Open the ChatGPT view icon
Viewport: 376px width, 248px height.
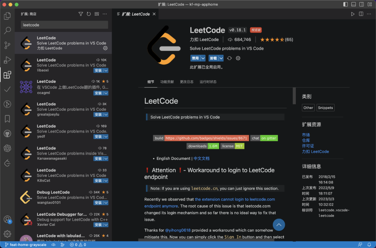(x=7, y=148)
